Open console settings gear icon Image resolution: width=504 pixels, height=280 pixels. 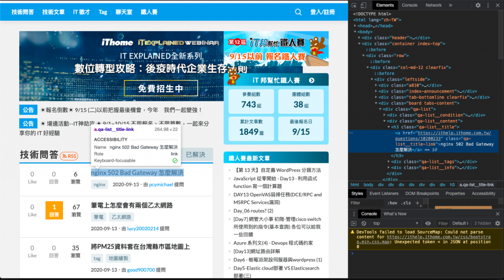(x=498, y=223)
